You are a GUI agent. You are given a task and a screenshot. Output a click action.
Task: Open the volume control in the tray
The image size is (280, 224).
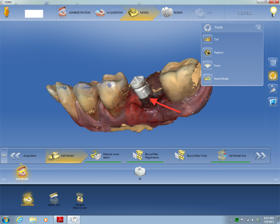click(252, 220)
